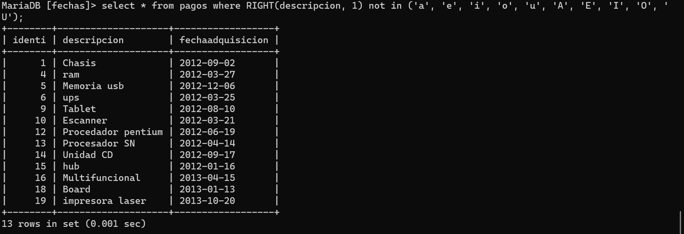The height and width of the screenshot is (234, 684).
Task: Click the 'Unidad CD' cell
Action: tap(87, 155)
